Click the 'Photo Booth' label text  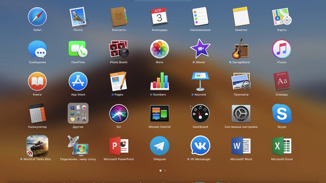click(x=119, y=62)
